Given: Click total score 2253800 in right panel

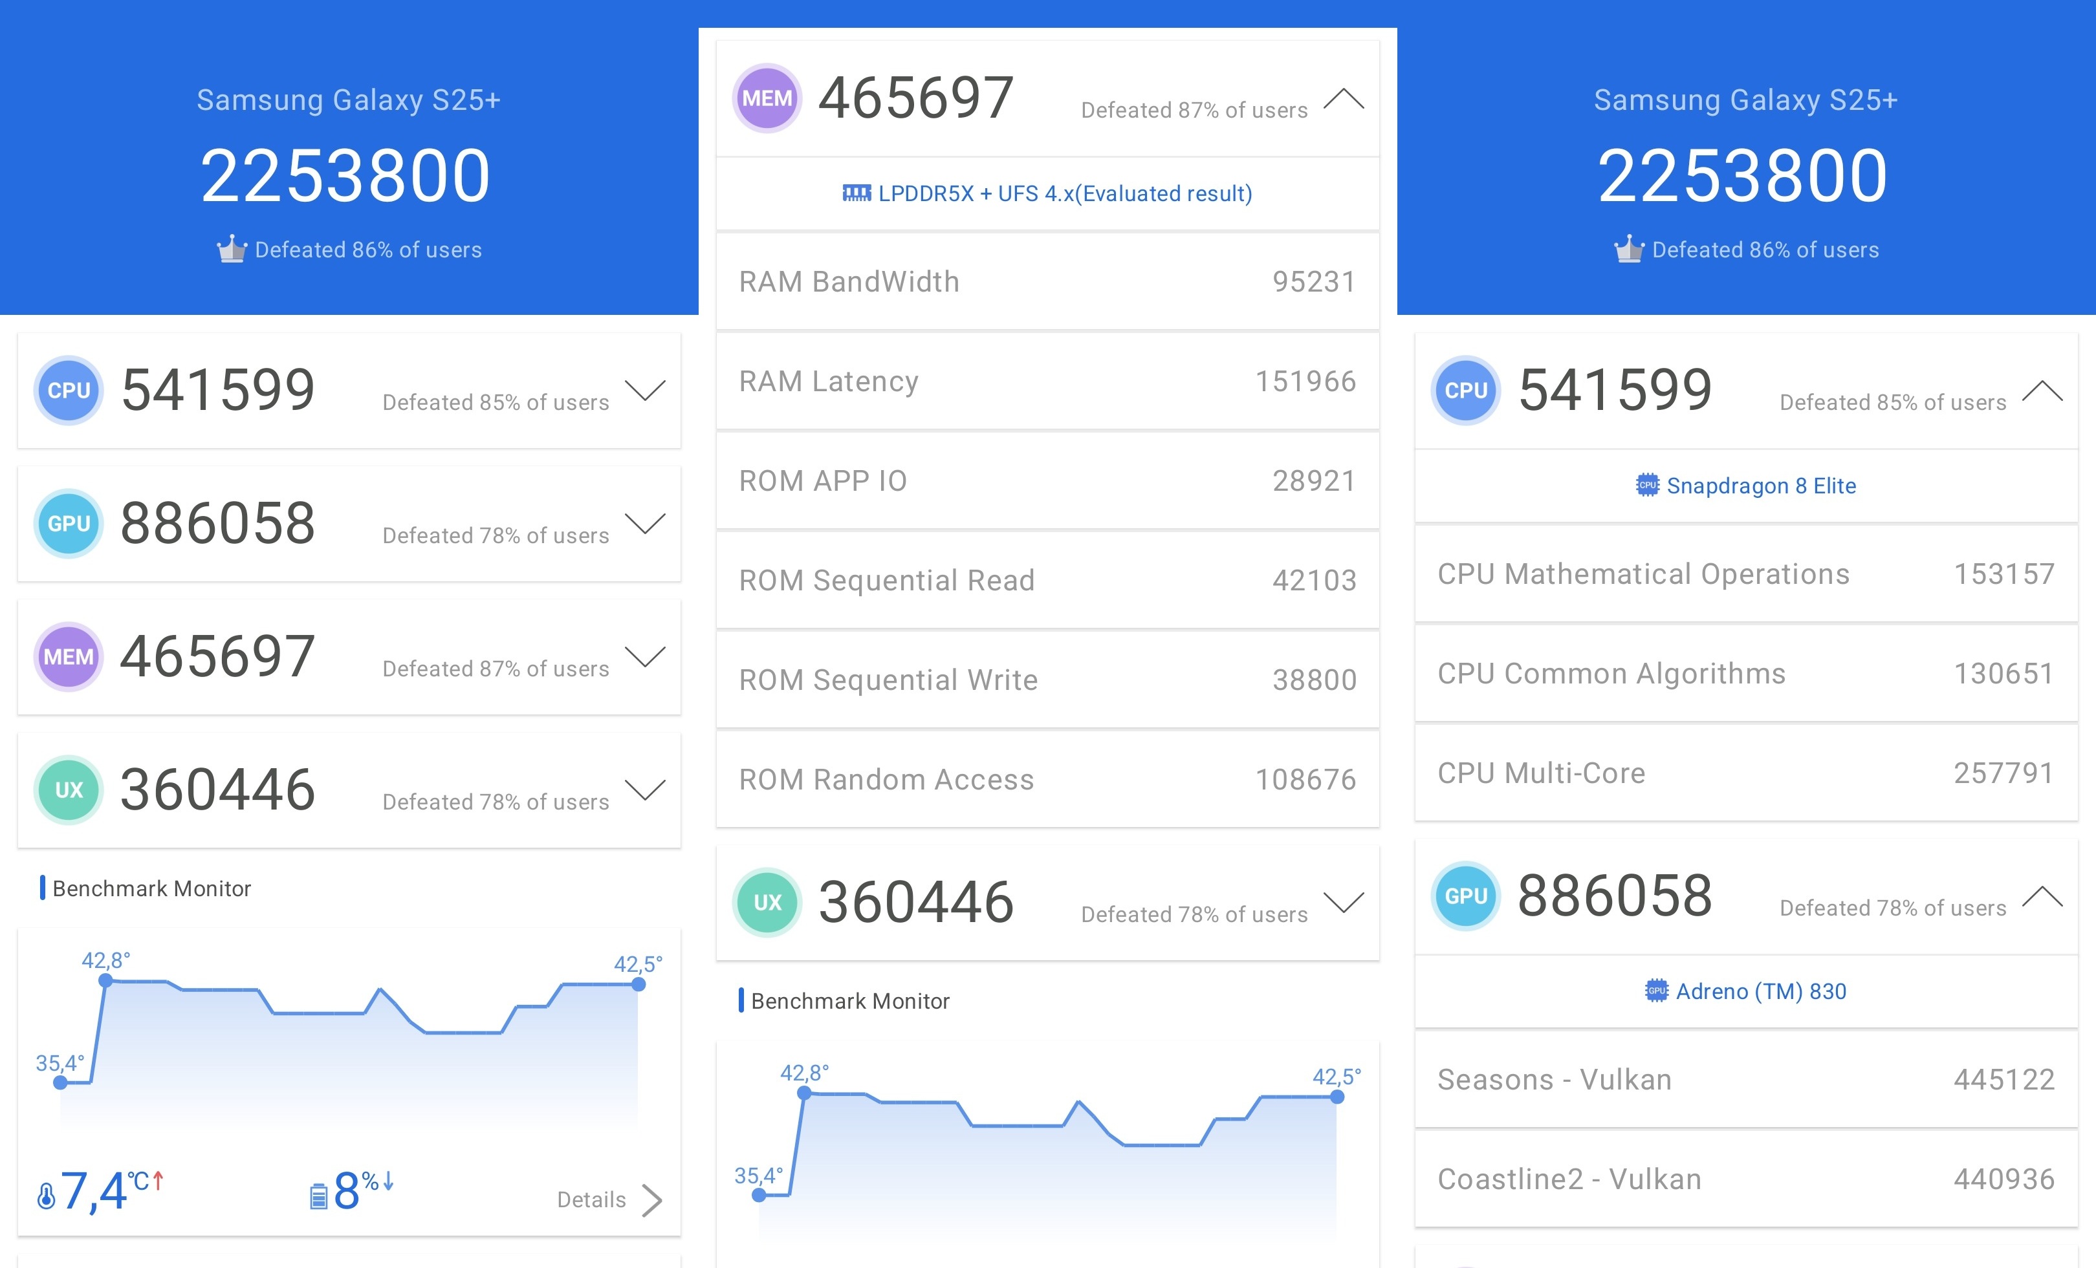Looking at the screenshot, I should 1743,176.
